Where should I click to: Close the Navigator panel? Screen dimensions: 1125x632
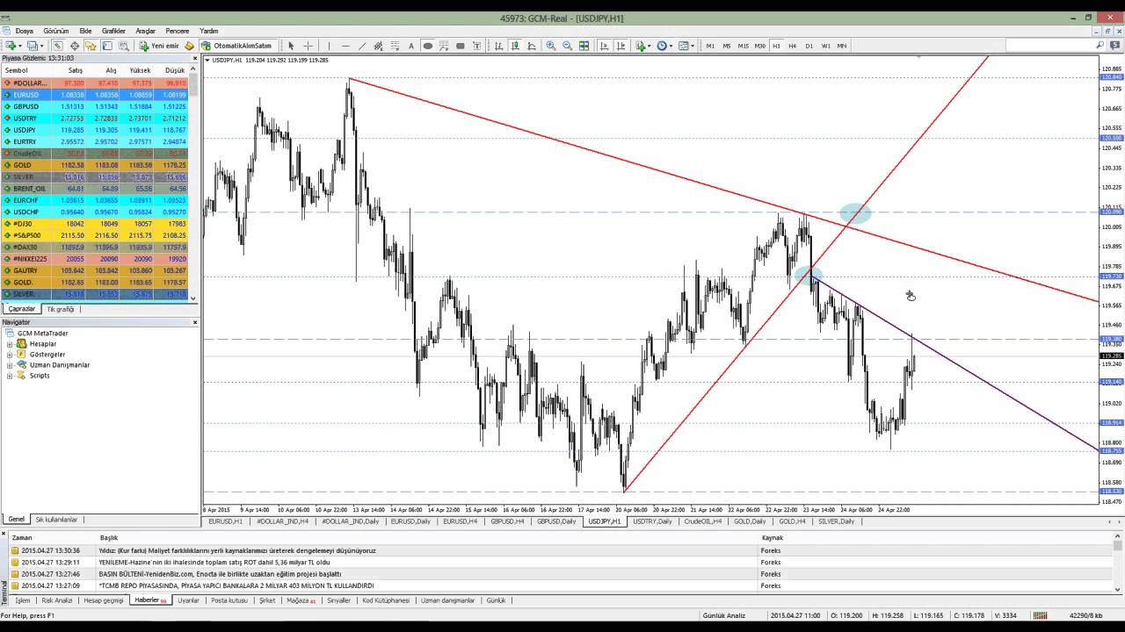[195, 322]
